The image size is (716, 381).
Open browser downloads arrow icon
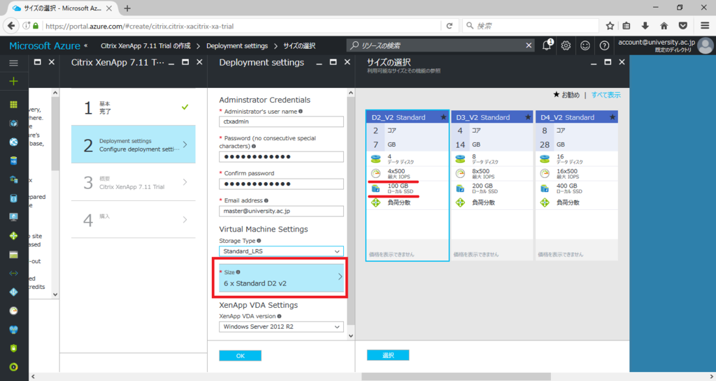click(x=645, y=26)
